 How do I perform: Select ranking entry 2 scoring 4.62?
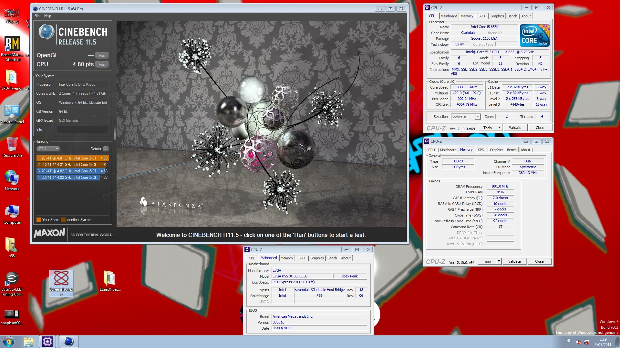(x=73, y=165)
